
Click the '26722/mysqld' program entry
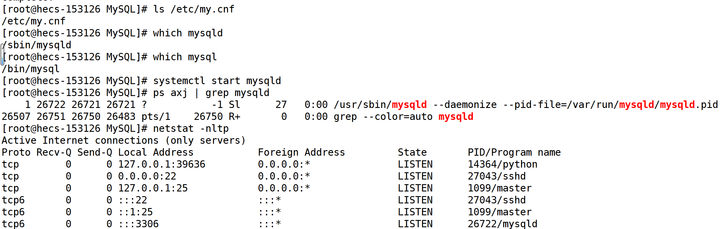pos(503,224)
